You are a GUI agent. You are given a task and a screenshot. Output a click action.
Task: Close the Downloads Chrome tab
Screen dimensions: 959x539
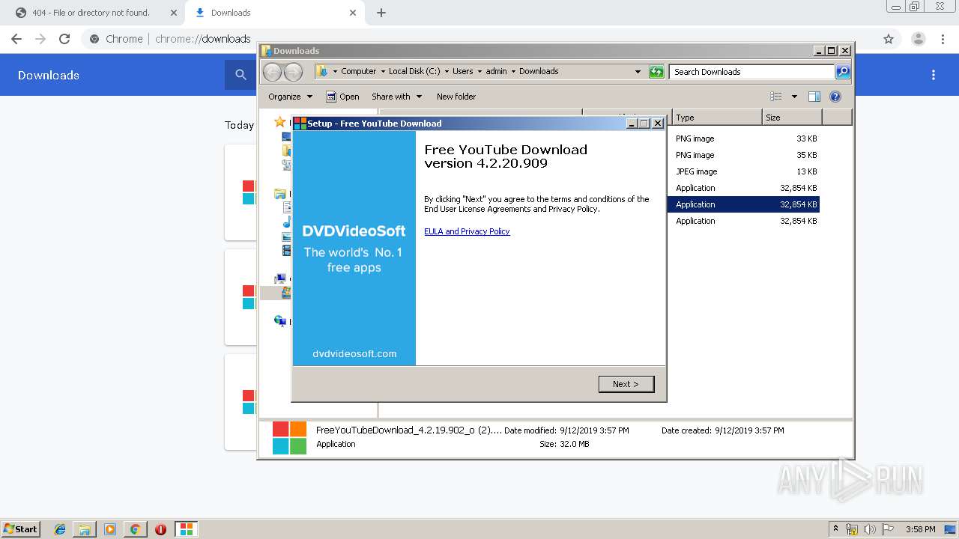pyautogui.click(x=353, y=13)
